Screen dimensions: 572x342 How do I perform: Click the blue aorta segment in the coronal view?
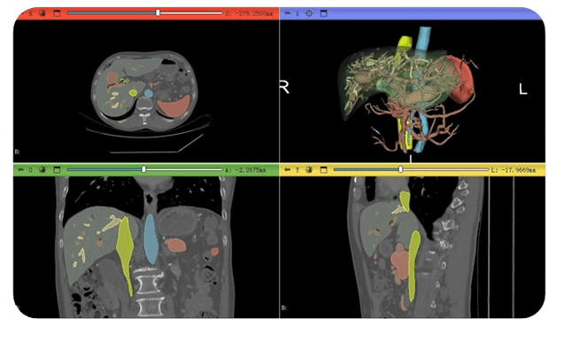pyautogui.click(x=151, y=238)
